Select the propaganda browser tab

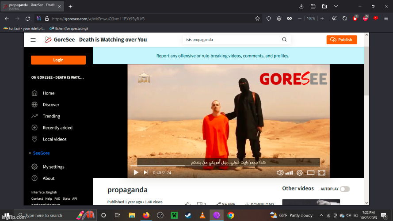point(32,6)
